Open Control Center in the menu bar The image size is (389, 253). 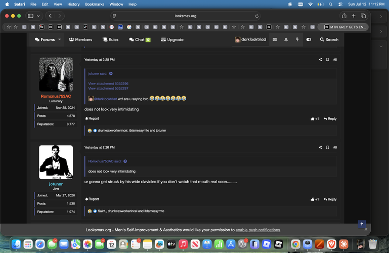pos(340,4)
